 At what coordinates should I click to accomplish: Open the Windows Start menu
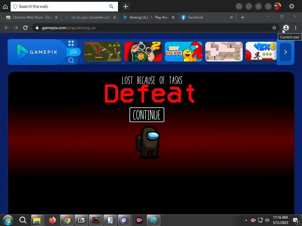pos(8,220)
